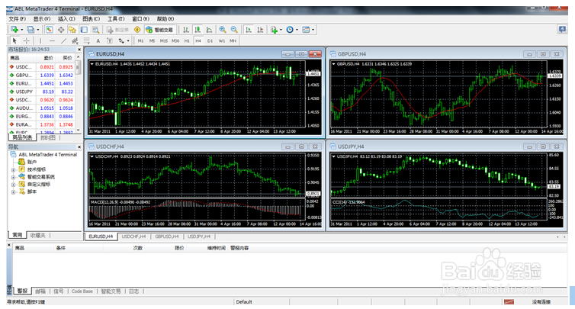The width and height of the screenshot is (575, 309).
Task: Select the Vertical Line drawing tool
Action: [40, 40]
